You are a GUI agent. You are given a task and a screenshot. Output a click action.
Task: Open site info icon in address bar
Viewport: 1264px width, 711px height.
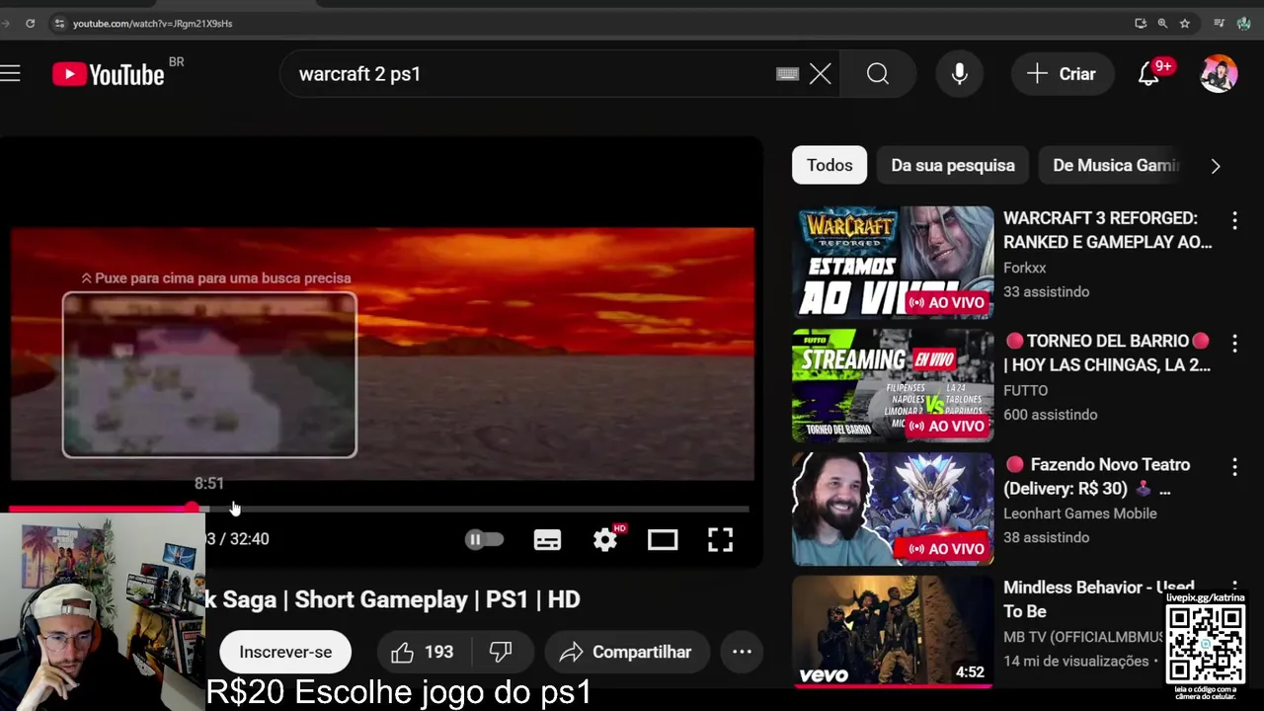pyautogui.click(x=58, y=23)
